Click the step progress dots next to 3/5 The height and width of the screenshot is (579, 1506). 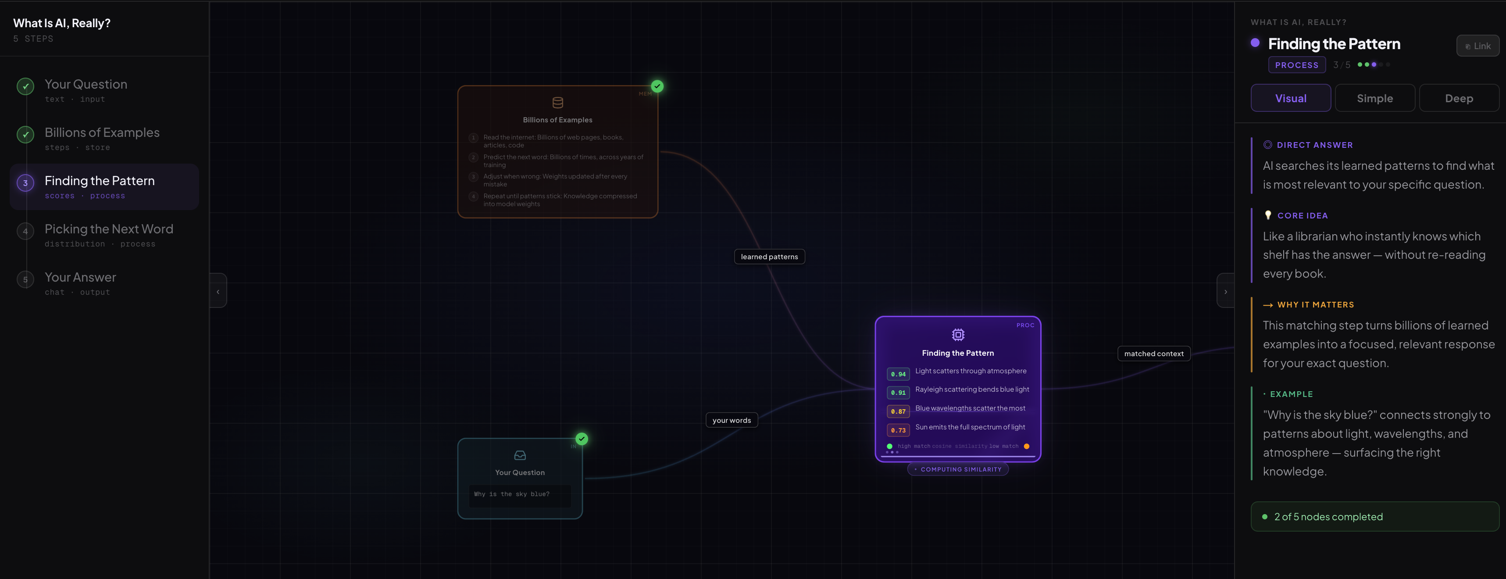coord(1373,65)
